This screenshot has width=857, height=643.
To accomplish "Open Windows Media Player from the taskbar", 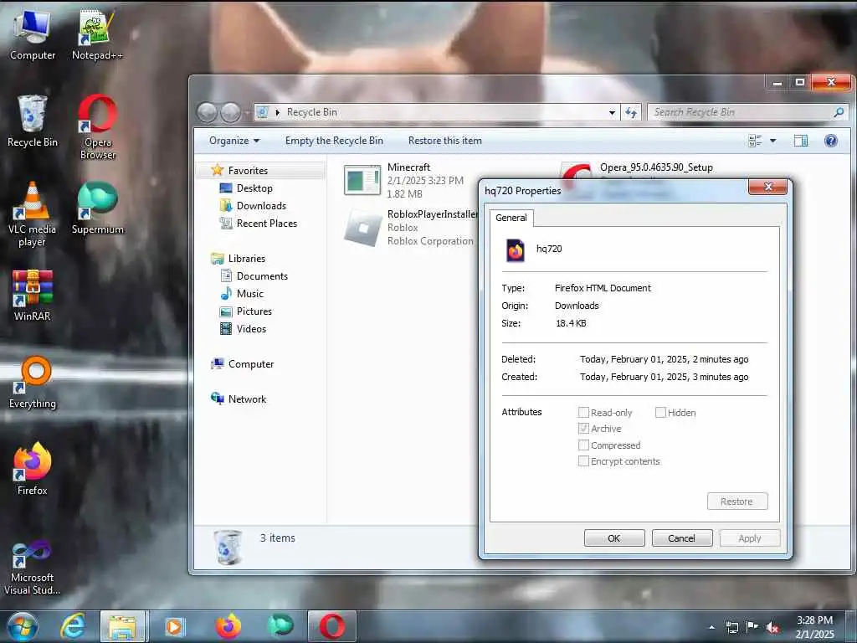I will point(174,626).
